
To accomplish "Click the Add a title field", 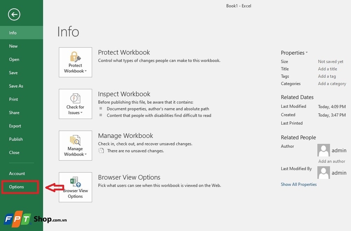I will point(327,69).
